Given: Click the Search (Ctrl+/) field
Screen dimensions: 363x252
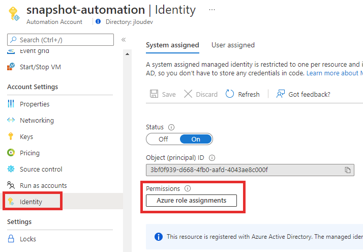Looking at the screenshot, I should 60,40.
